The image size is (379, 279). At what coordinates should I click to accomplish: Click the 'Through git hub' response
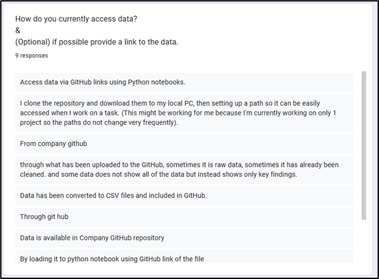tap(184, 217)
